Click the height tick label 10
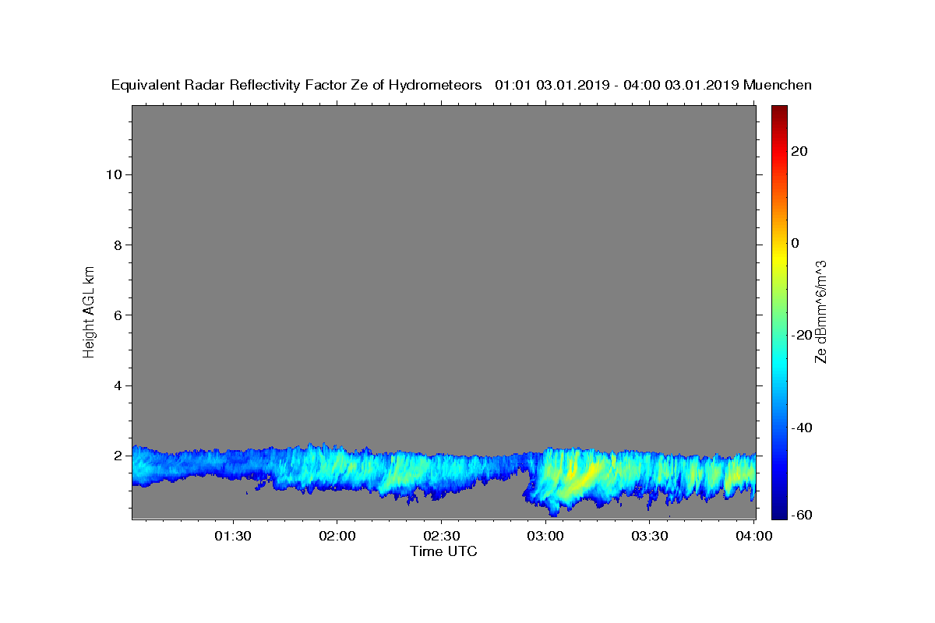935x623 pixels. (113, 174)
